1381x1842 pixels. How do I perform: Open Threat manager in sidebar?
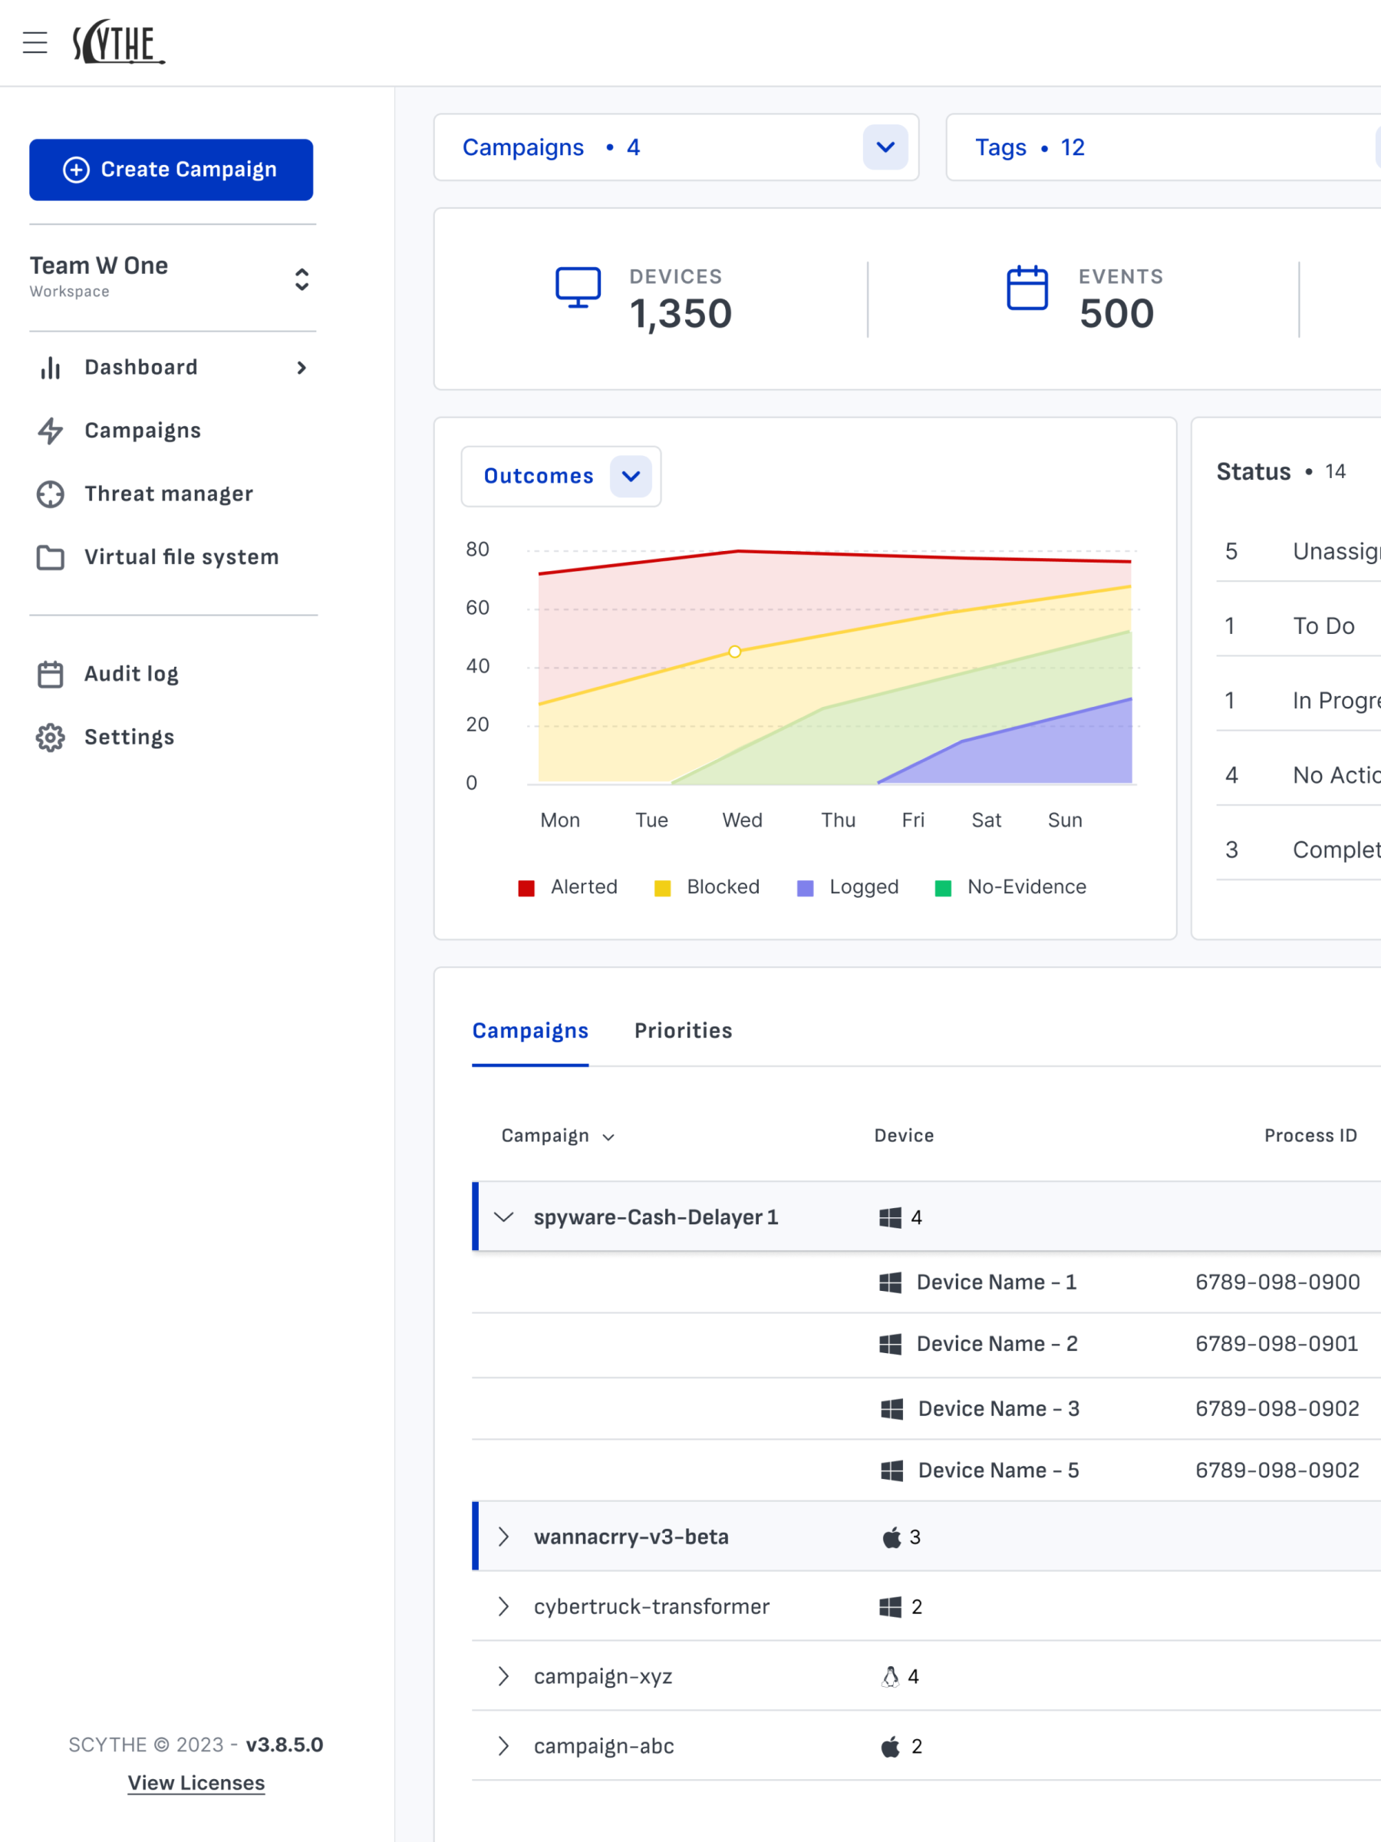(x=168, y=494)
